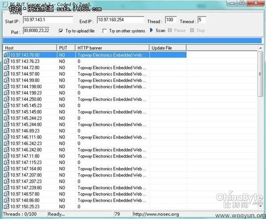Click the Update File column header
266x219 pixels.
pos(168,48)
